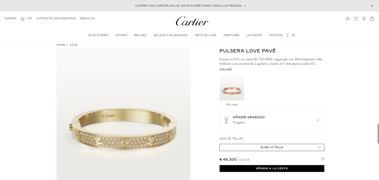Image resolution: width=379 pixels, height=180 pixels.
Task: Open the shopping bag icon
Action: 372,18
